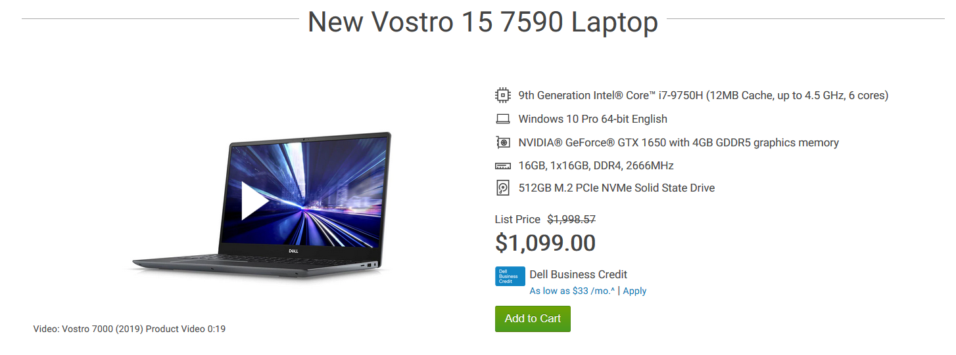This screenshot has width=956, height=355.
Task: Add the Vostro laptop to cart
Action: click(x=533, y=319)
